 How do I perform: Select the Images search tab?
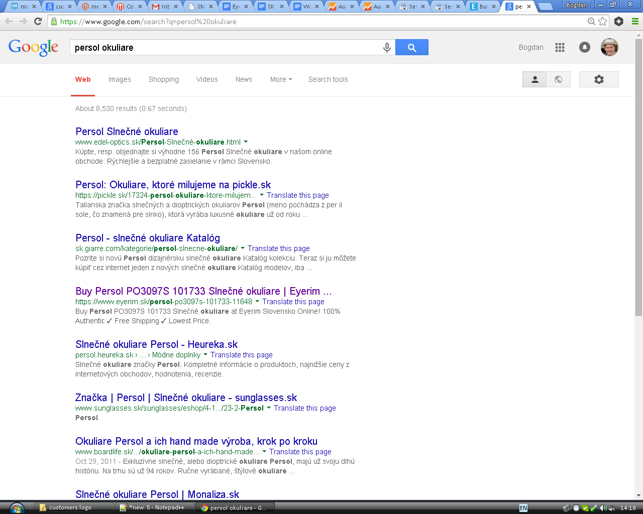click(x=120, y=79)
